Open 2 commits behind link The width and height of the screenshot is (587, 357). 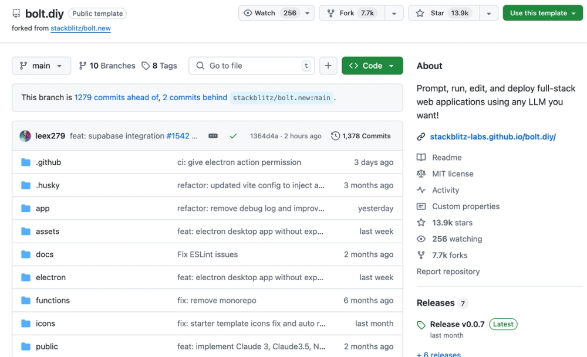click(195, 97)
